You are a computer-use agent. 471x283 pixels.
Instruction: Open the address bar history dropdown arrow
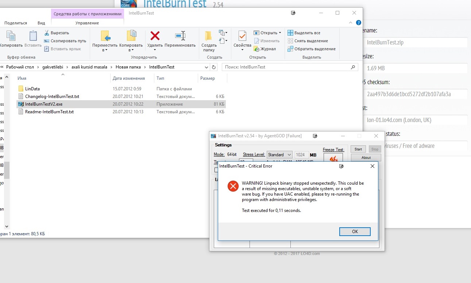click(x=206, y=67)
